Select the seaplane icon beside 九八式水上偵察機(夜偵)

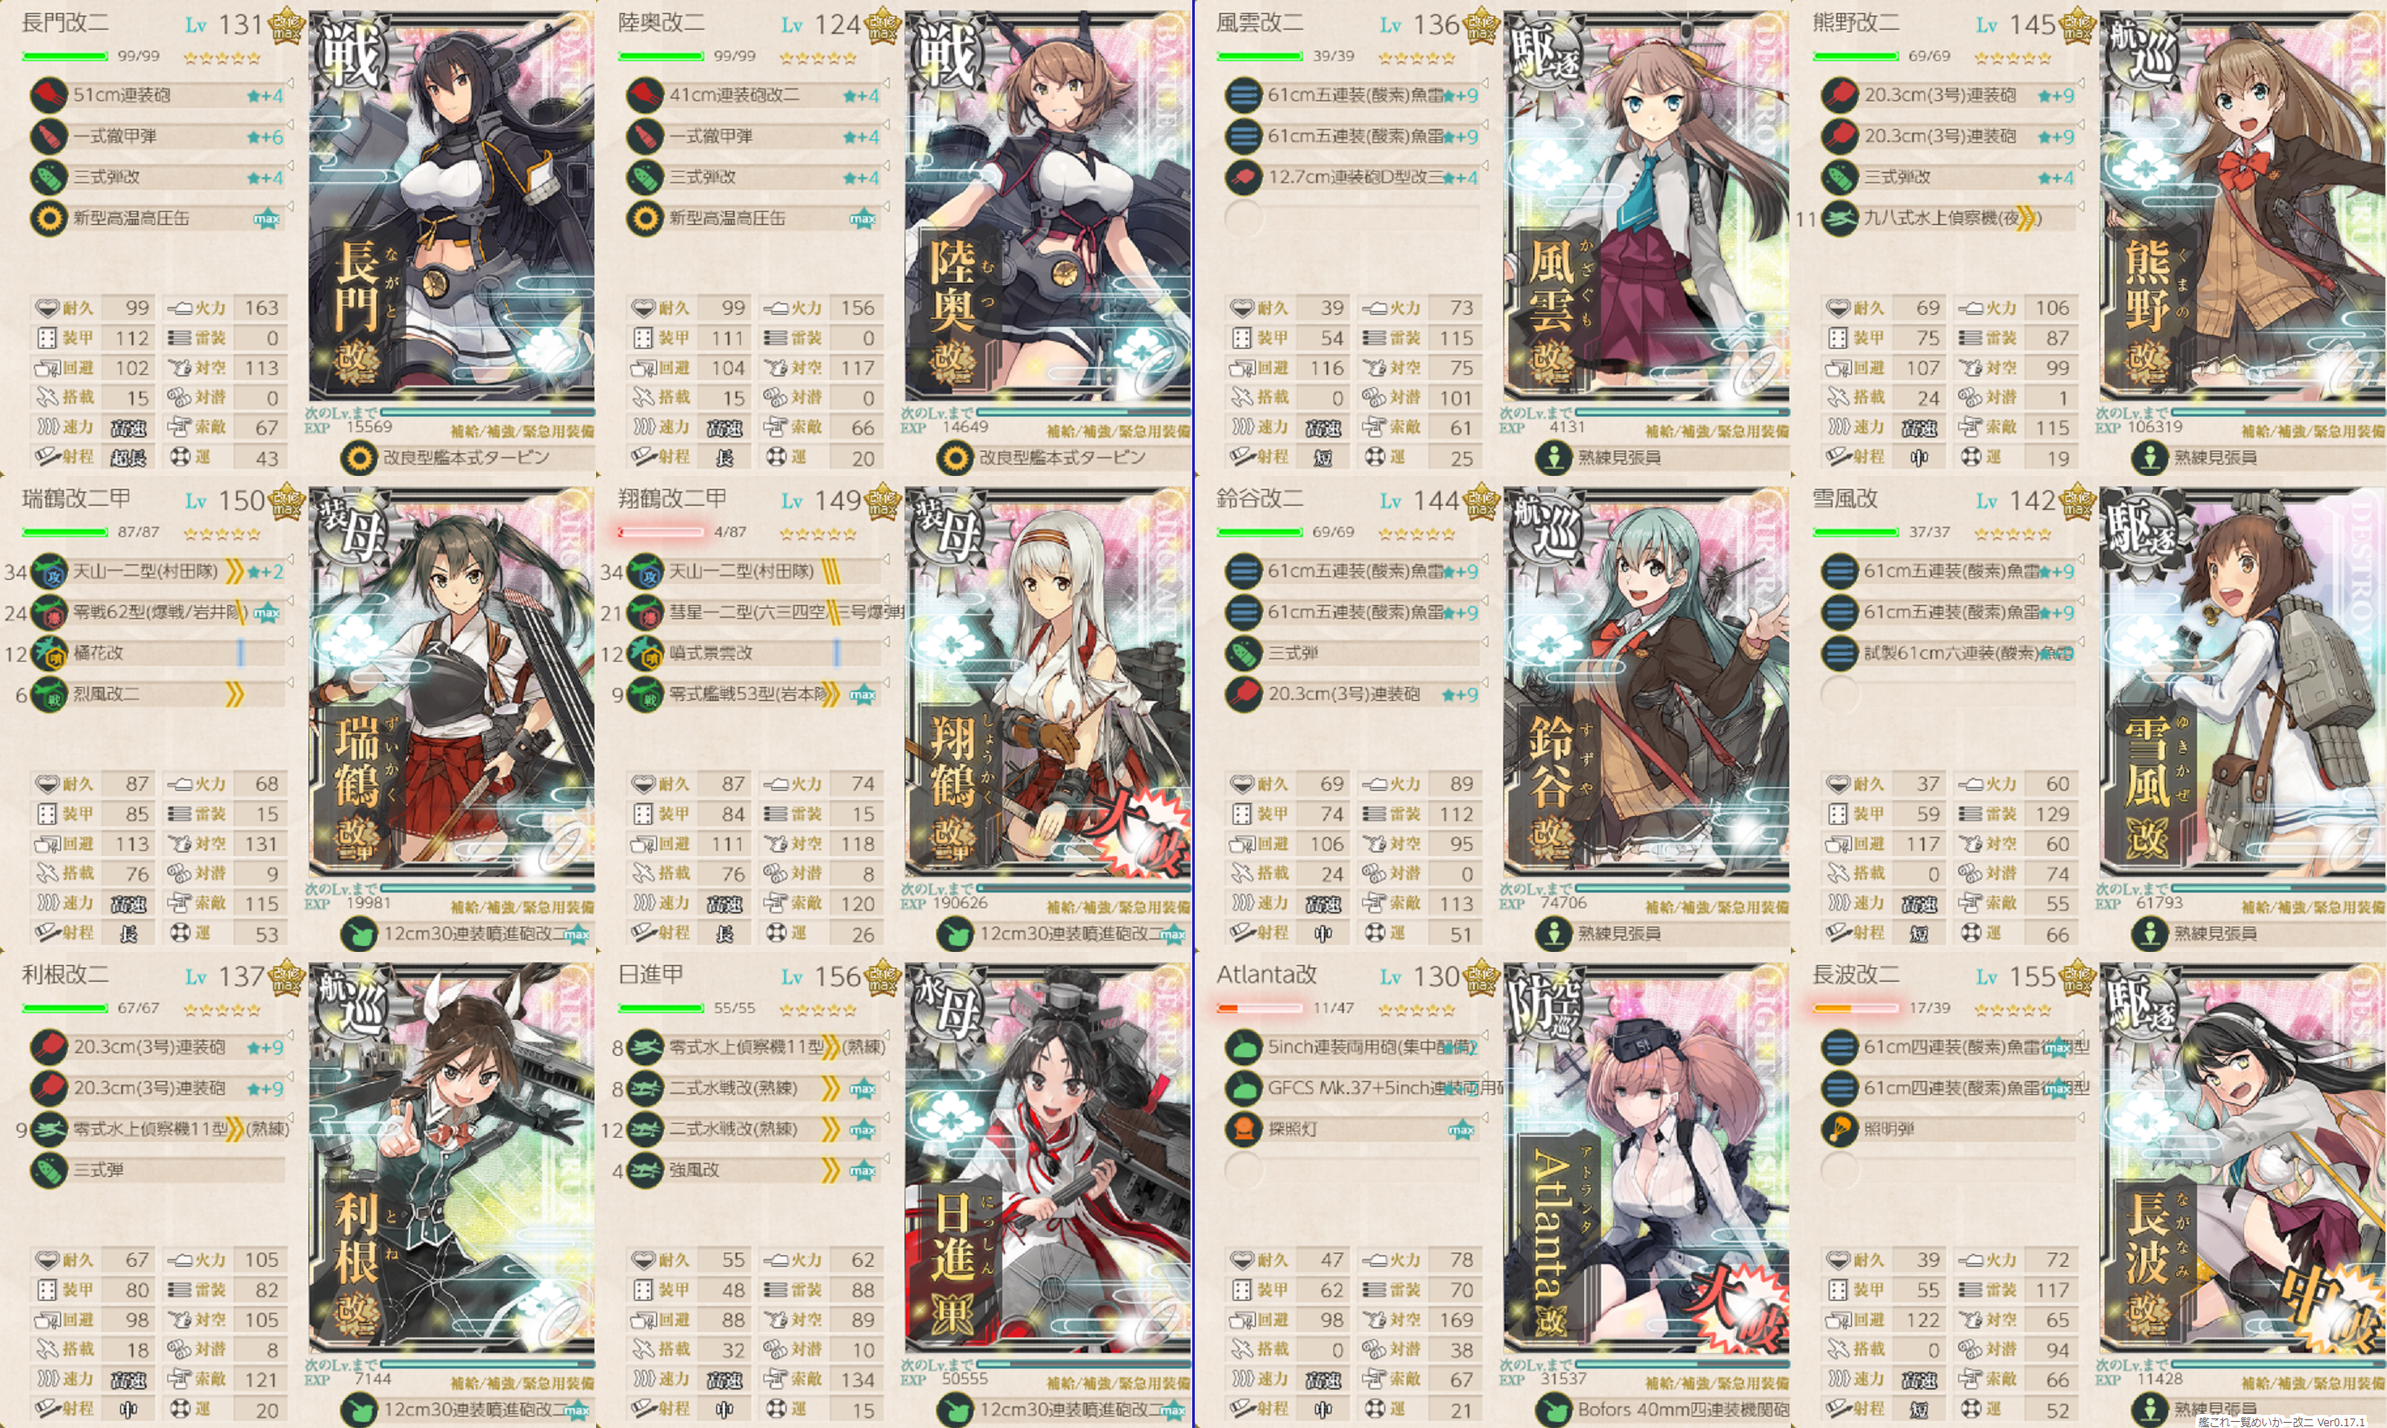pos(1839,219)
